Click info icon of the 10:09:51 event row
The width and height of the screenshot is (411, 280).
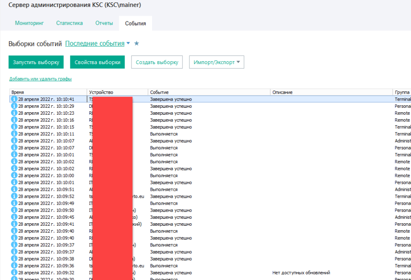pyautogui.click(x=14, y=189)
